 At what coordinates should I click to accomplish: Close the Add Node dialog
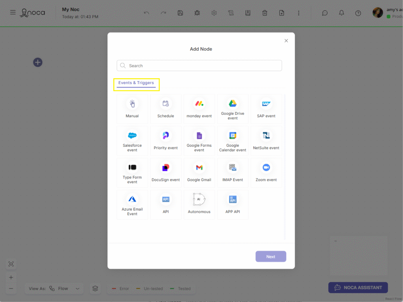(x=286, y=41)
